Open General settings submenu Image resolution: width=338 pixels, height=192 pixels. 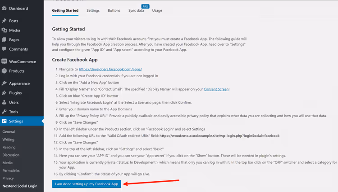point(9,132)
